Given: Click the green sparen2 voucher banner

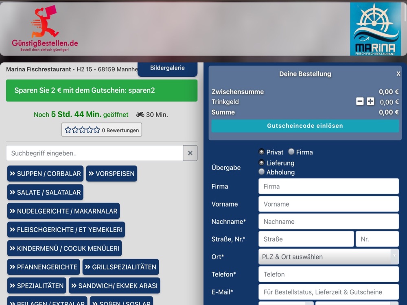Looking at the screenshot, I should click(102, 91).
